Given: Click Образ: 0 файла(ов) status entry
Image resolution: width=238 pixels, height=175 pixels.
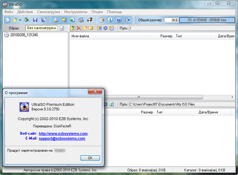Looking at the screenshot, I should 146,170.
